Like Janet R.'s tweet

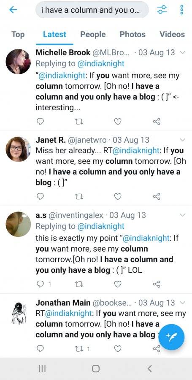(118, 196)
